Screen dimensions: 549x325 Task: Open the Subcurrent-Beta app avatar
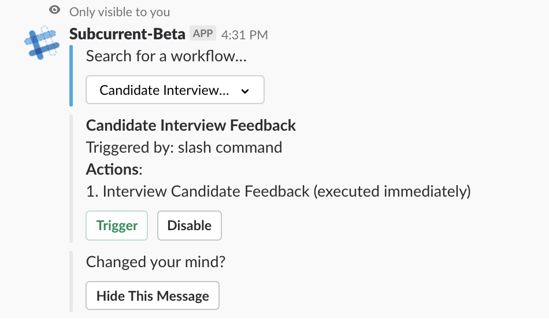42,43
